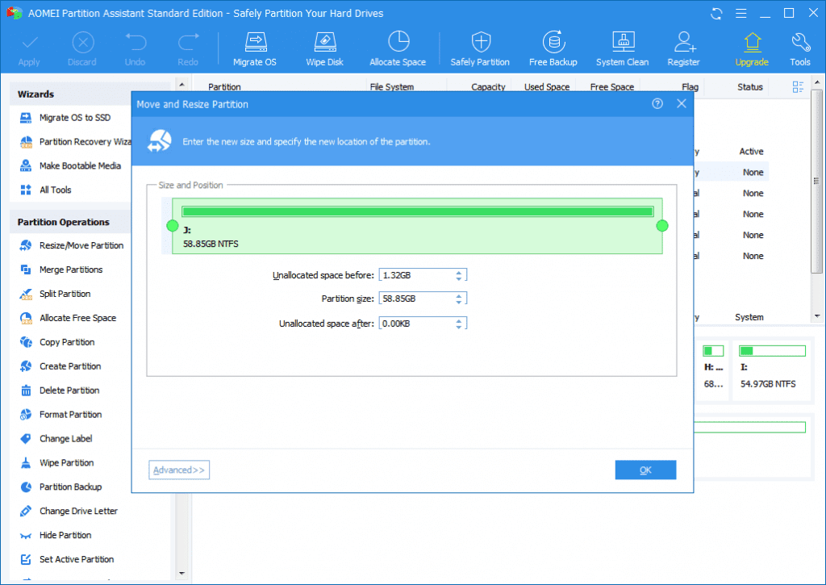The image size is (826, 585).
Task: Open Allocate Space feature
Action: (398, 48)
